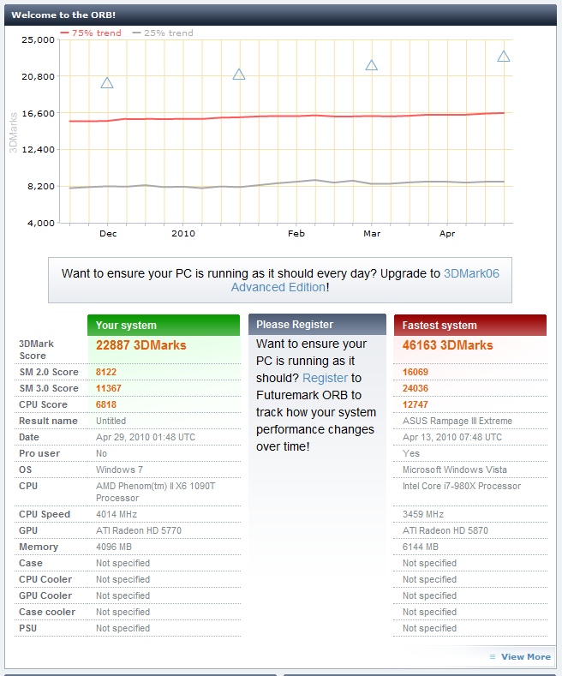Image resolution: width=562 pixels, height=676 pixels.
Task: Click the 46163 3DMarks score
Action: (x=447, y=345)
